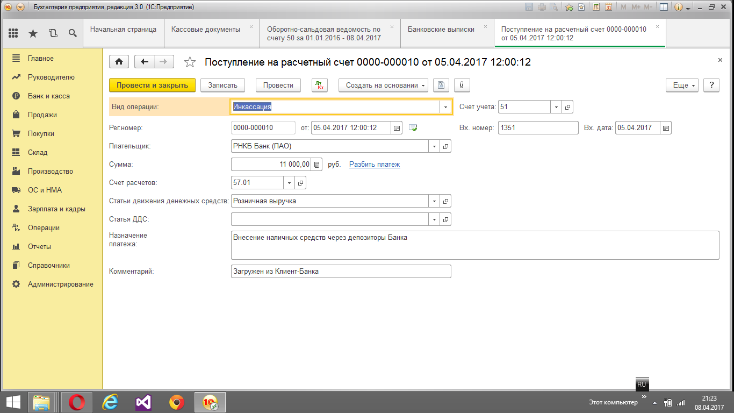Click the home page icon button
The image size is (734, 413).
(x=119, y=62)
